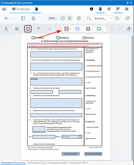Open attachments via paperclip icon
The width and height of the screenshot is (134, 165).
[109, 9]
